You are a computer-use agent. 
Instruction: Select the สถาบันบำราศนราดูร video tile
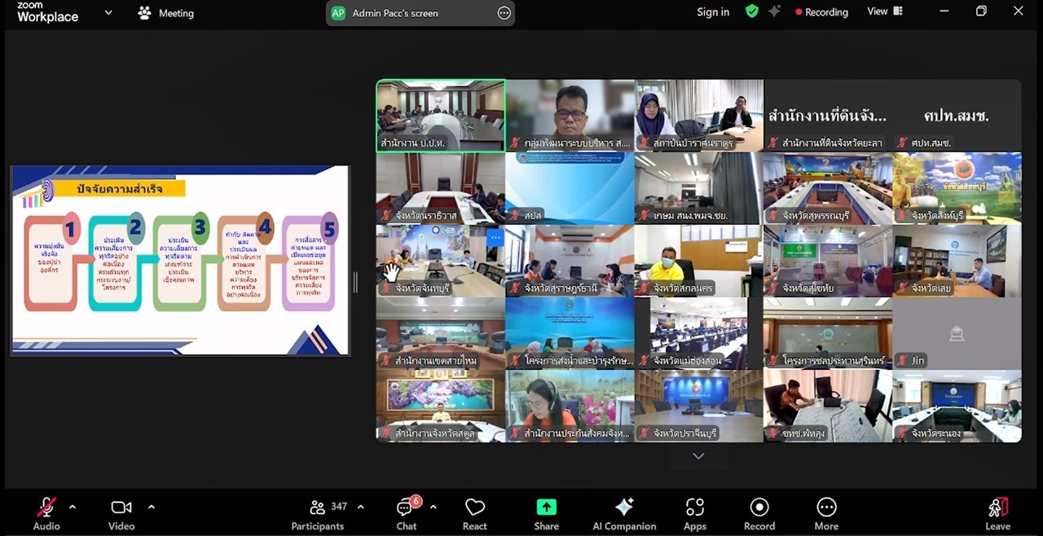(x=699, y=116)
